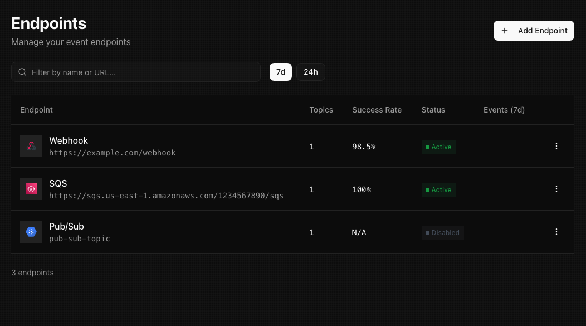The height and width of the screenshot is (326, 586).
Task: Click the Endpoint column header
Action: 36,110
